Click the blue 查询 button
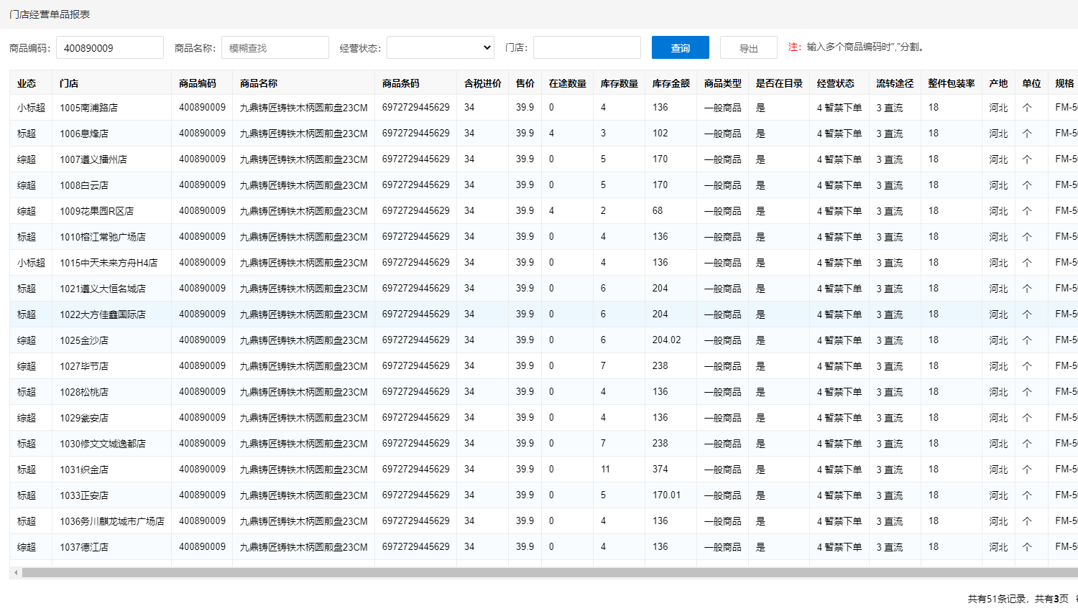 tap(680, 47)
